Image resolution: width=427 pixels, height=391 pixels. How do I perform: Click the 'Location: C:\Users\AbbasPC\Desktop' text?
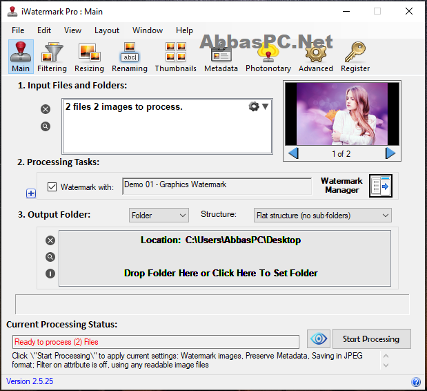coord(221,240)
